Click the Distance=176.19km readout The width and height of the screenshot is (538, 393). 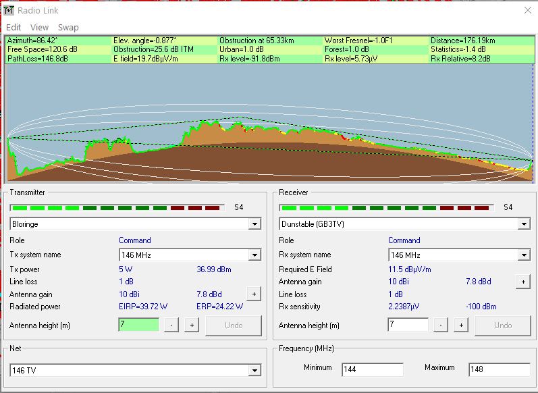coord(463,41)
